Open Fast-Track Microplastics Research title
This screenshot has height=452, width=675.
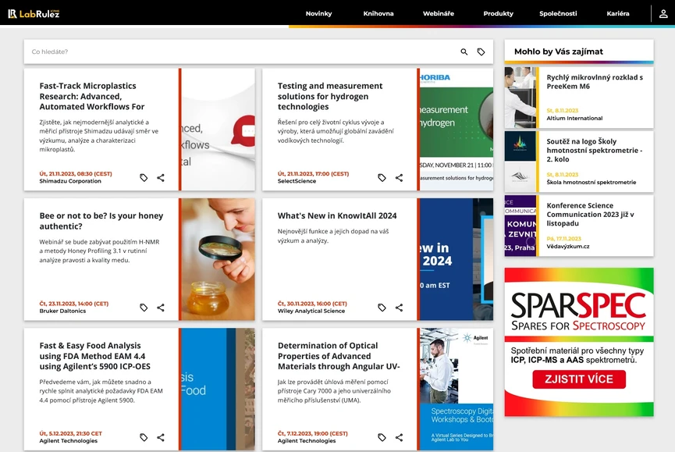(x=92, y=96)
